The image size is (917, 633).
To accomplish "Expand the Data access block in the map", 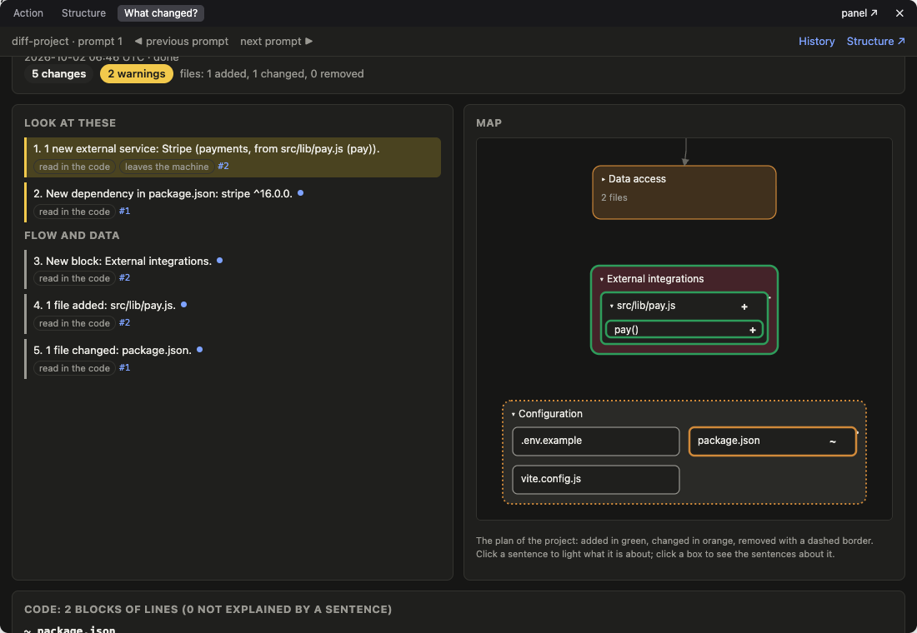I will pyautogui.click(x=604, y=179).
